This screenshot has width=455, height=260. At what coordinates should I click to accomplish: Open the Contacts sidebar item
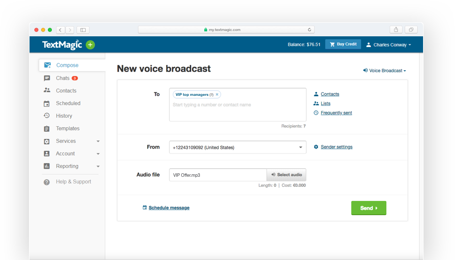pyautogui.click(x=66, y=91)
